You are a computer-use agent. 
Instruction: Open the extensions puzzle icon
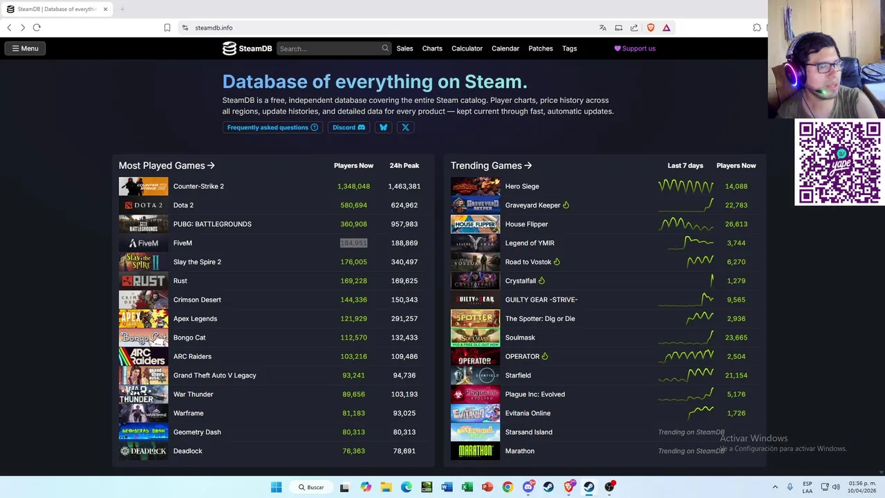click(x=757, y=28)
